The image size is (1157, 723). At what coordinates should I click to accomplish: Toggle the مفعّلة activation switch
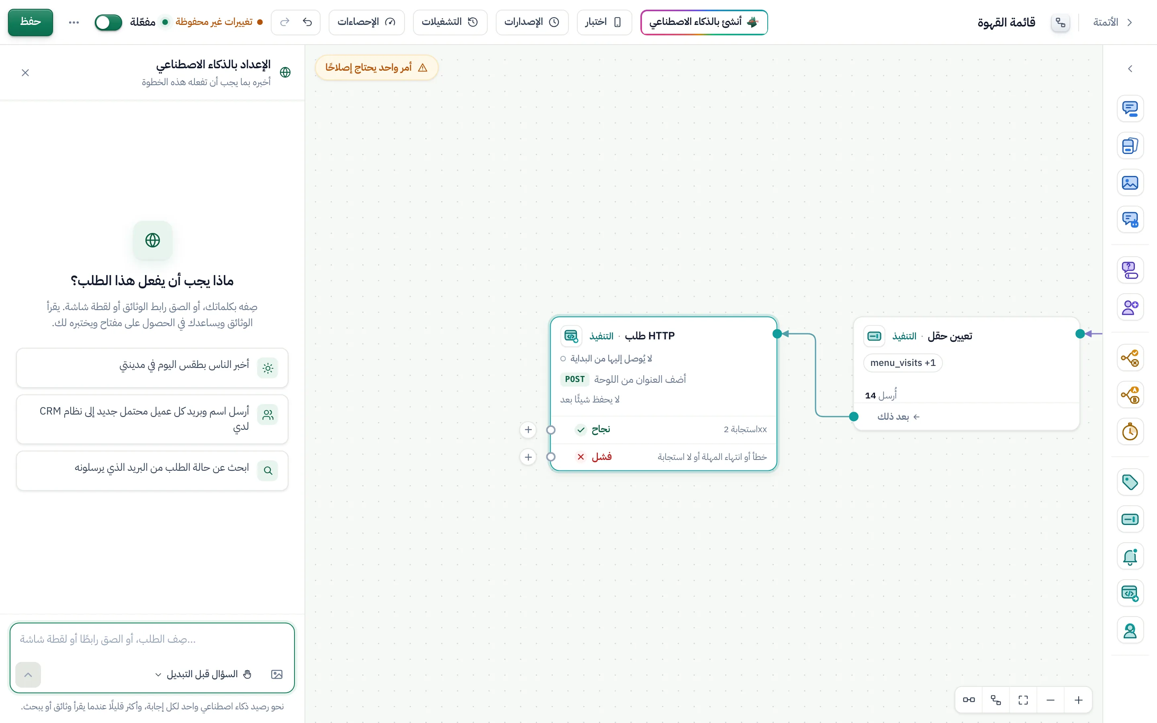point(108,22)
